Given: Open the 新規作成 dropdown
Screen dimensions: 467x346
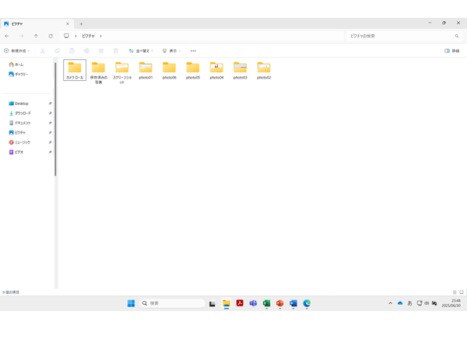Looking at the screenshot, I should 16,51.
